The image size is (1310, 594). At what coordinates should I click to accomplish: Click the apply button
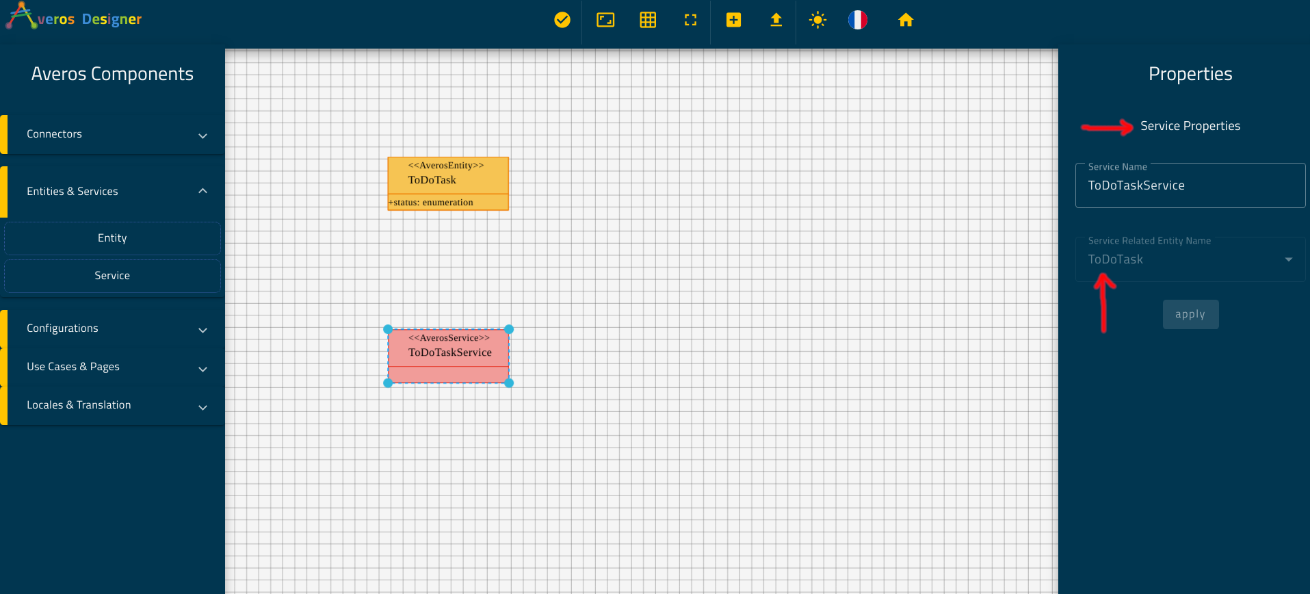click(x=1190, y=314)
